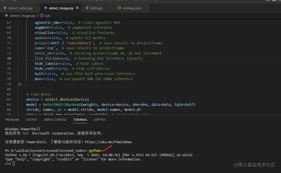Click the hide_labels=False parameter
This screenshot has width=281, height=173.
[x=52, y=64]
